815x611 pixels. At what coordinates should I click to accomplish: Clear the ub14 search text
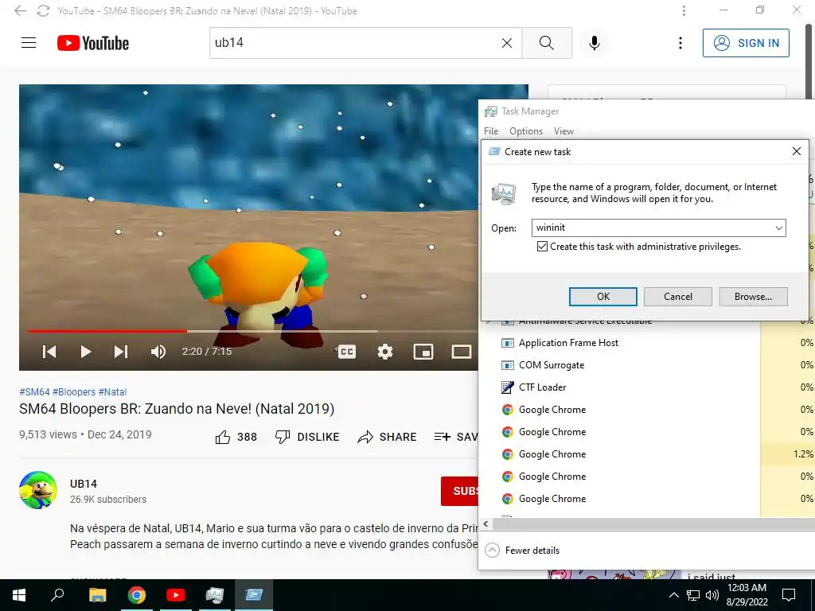click(507, 43)
